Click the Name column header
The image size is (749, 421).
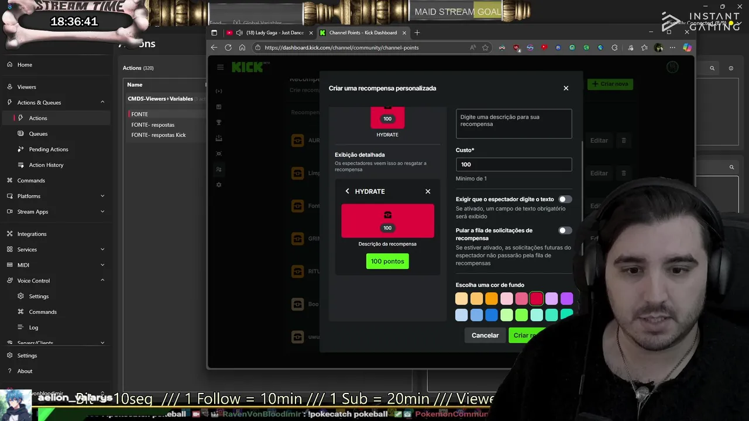(135, 85)
